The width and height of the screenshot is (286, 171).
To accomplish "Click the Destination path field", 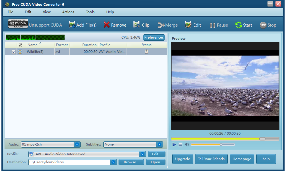I will 69,162.
